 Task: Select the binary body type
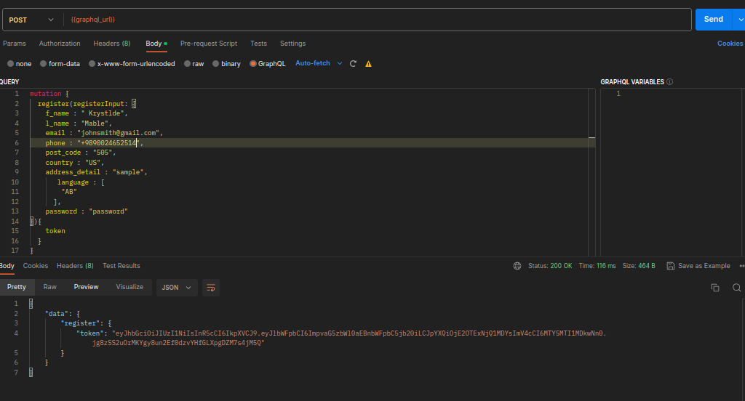[227, 64]
